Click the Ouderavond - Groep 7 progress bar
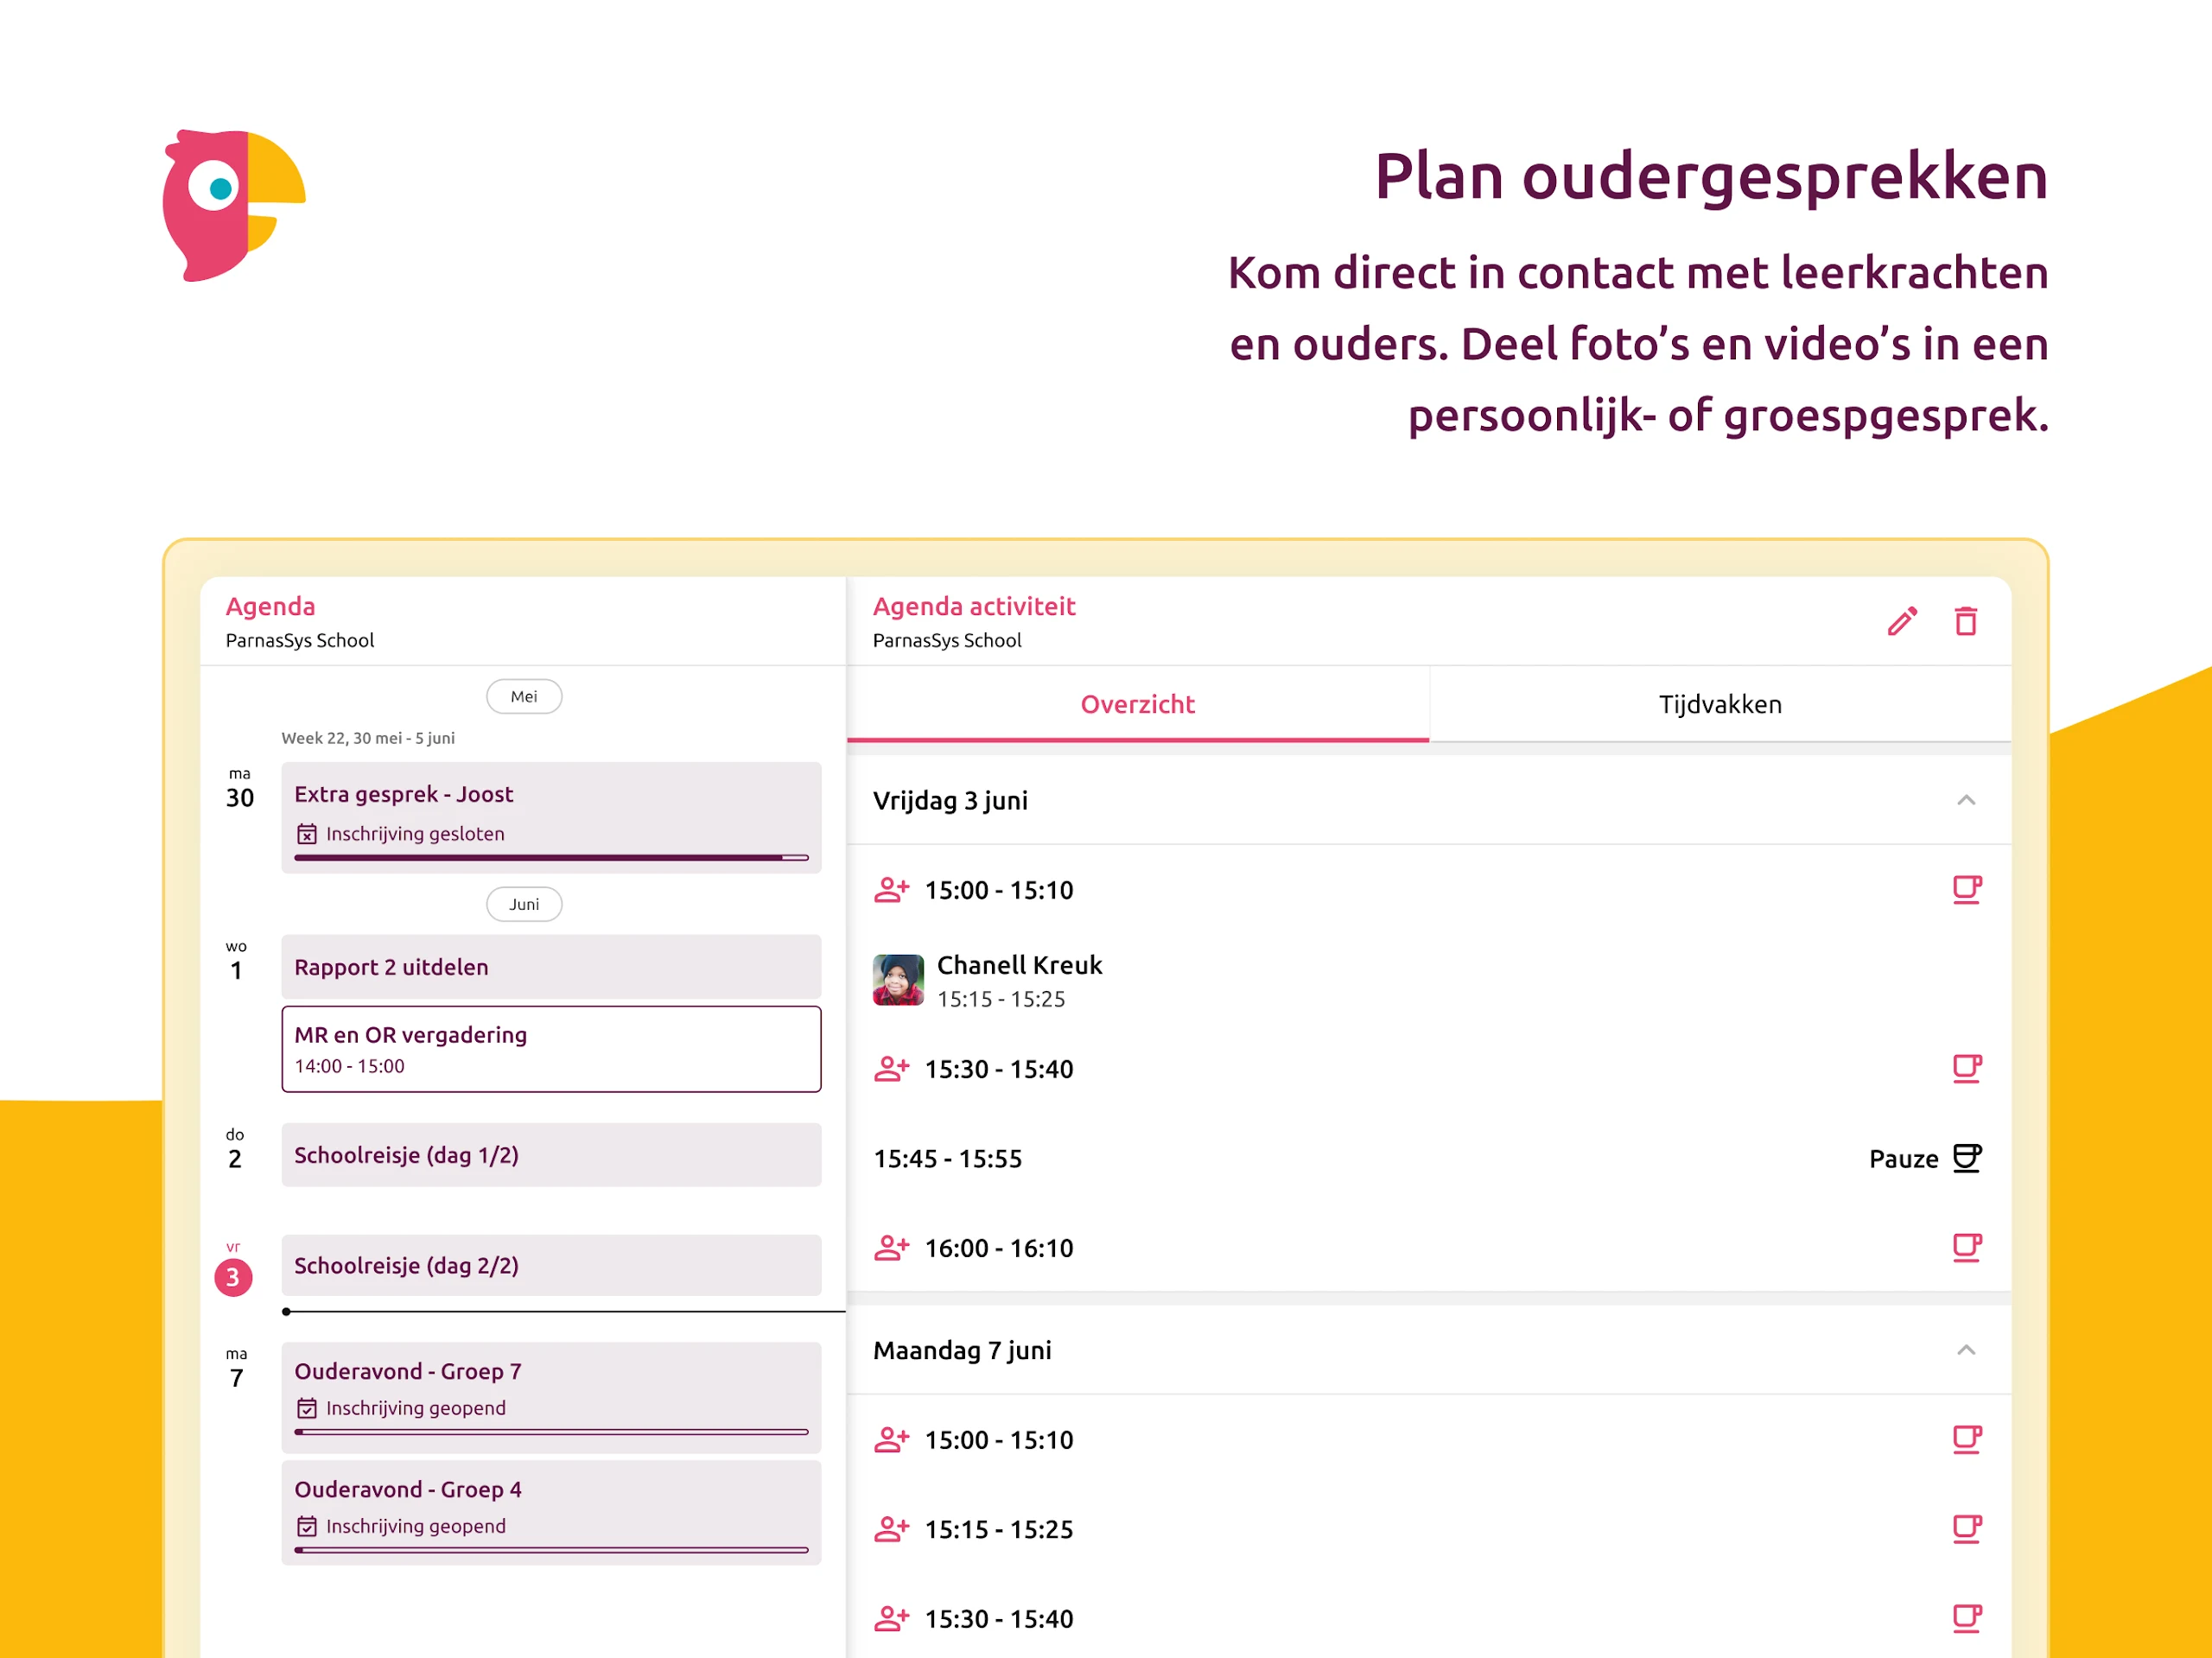2212x1658 pixels. [551, 1432]
